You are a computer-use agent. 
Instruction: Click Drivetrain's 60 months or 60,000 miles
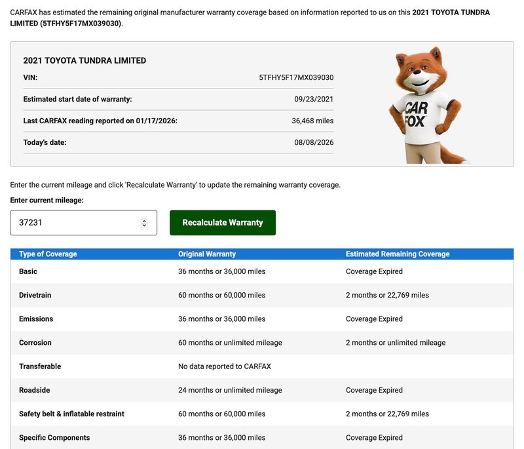coord(221,295)
